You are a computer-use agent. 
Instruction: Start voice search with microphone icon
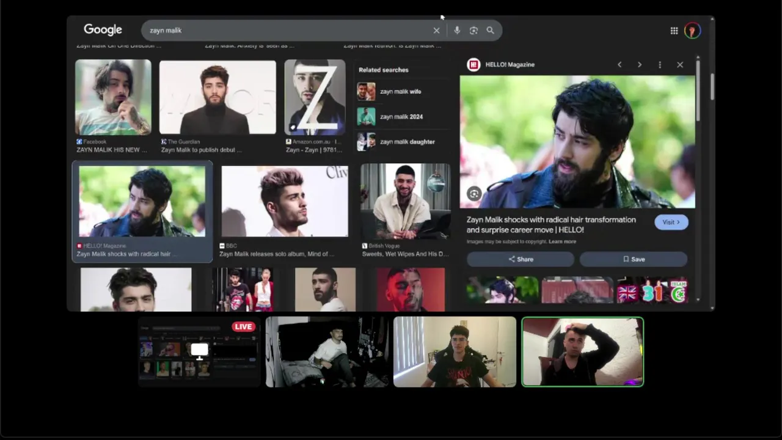pyautogui.click(x=457, y=31)
